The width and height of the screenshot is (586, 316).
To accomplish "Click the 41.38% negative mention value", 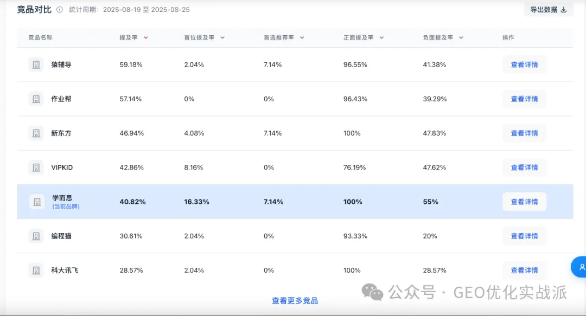I will [435, 65].
